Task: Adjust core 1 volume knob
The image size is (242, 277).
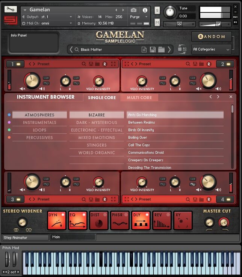Action: click(32, 81)
